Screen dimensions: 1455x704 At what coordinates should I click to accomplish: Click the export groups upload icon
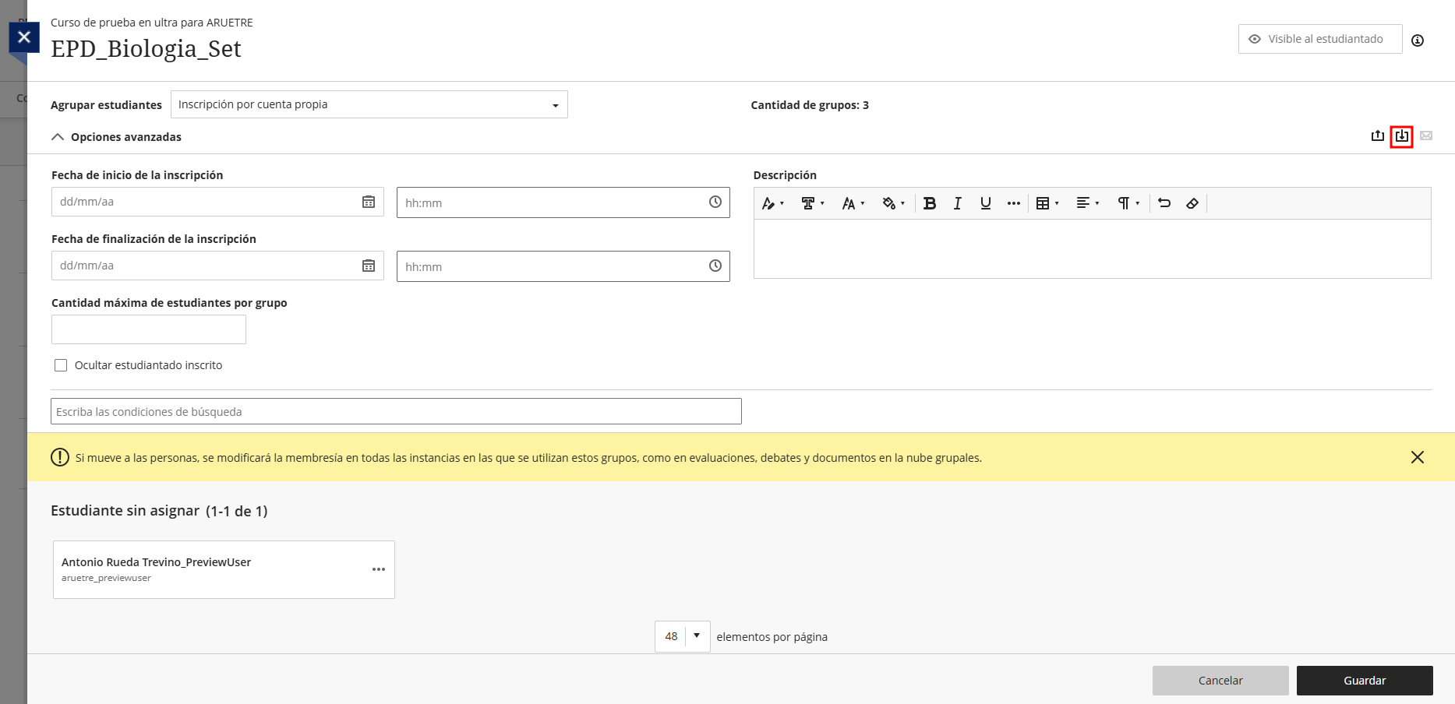click(x=1377, y=136)
